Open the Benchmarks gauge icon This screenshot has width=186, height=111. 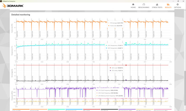coord(144,4)
